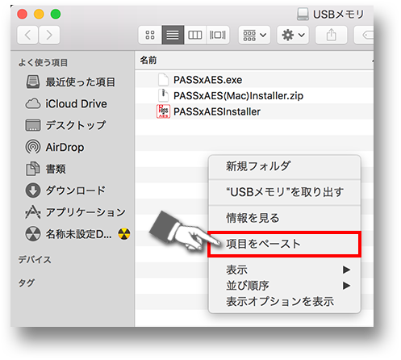The image size is (401, 360).
Task: Click the 名前 column header
Action: (148, 60)
